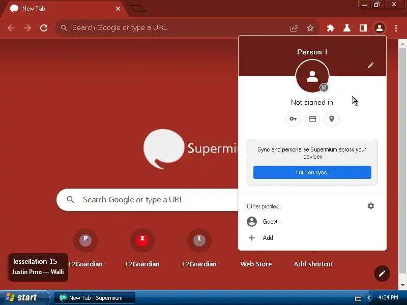Click the Tessellation 15 theme attribution
The height and width of the screenshot is (305, 407).
click(38, 267)
